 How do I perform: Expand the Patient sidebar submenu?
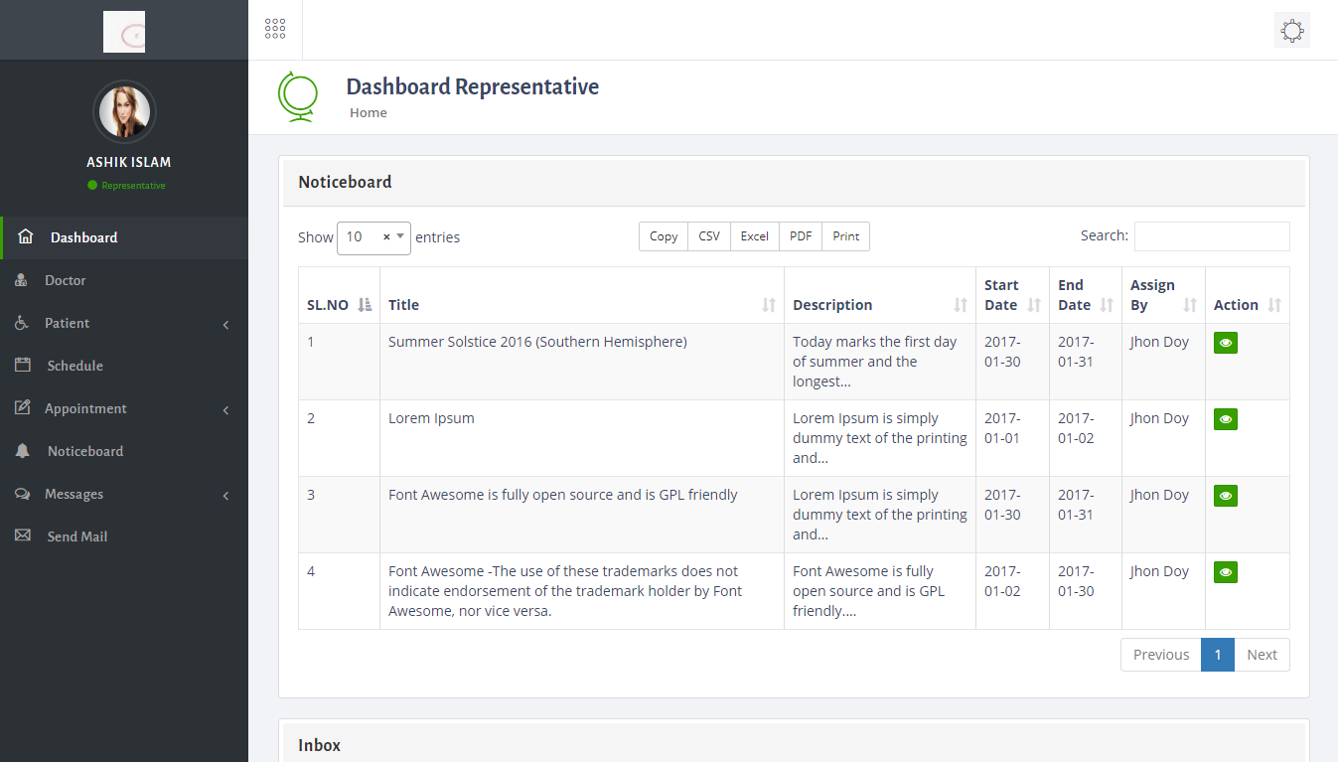pos(225,324)
